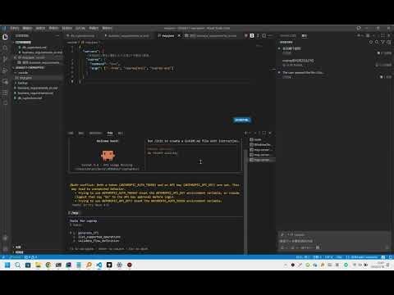Collapse the Open Editors section in Explorer
394x295 pixels.
click(x=23, y=43)
